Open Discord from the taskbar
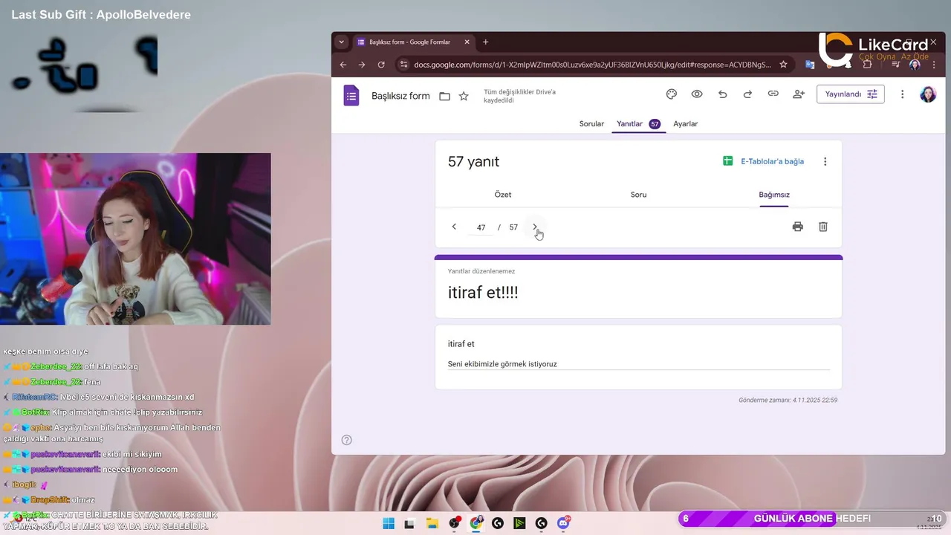The width and height of the screenshot is (951, 535). (x=563, y=523)
